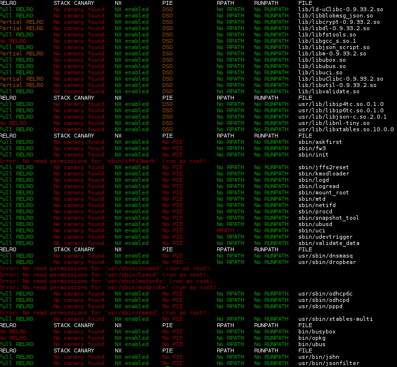Image resolution: width=397 pixels, height=367 pixels.
Task: Select the usr/sbin/xtables-multi file name
Action: click(x=335, y=319)
